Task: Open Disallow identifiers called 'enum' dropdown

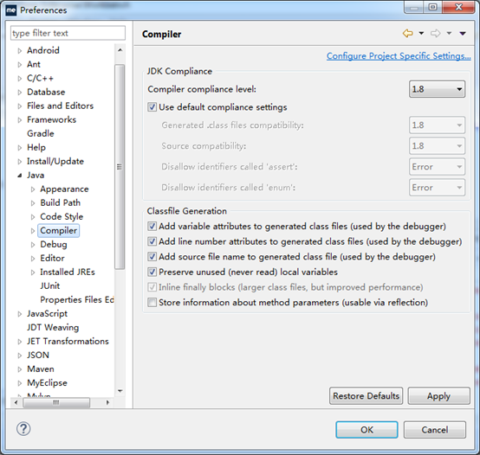Action: point(437,188)
